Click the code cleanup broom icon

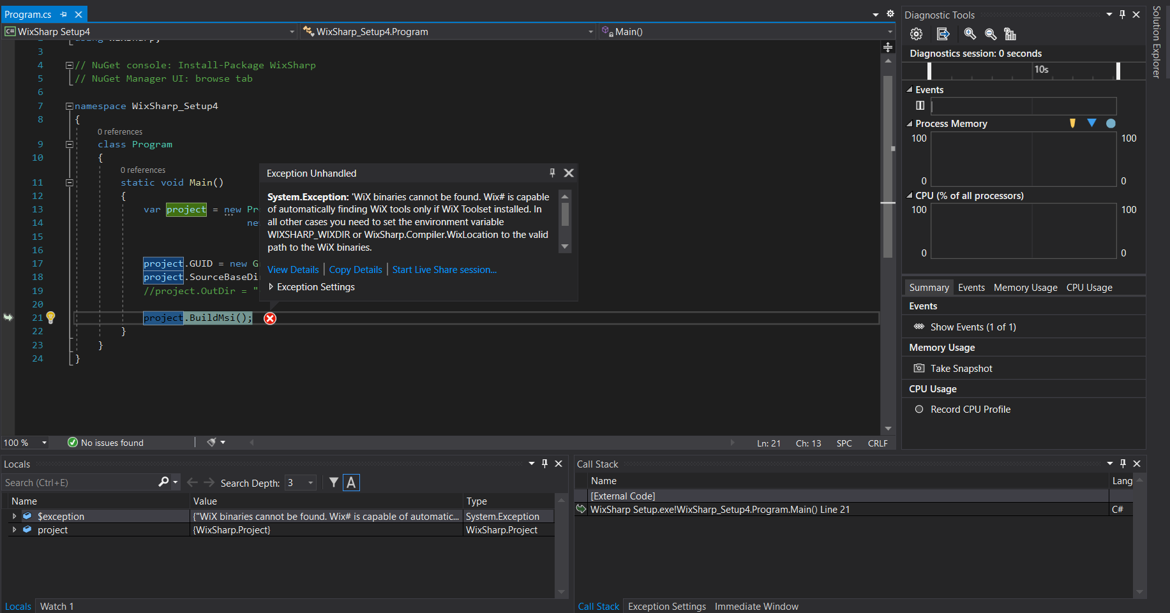click(x=211, y=442)
